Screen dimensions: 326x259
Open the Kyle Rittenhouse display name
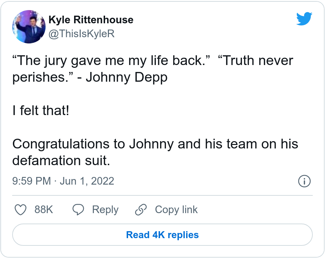click(91, 20)
